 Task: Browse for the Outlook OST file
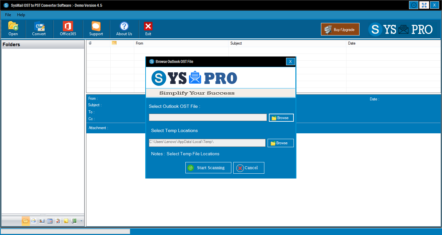click(281, 118)
